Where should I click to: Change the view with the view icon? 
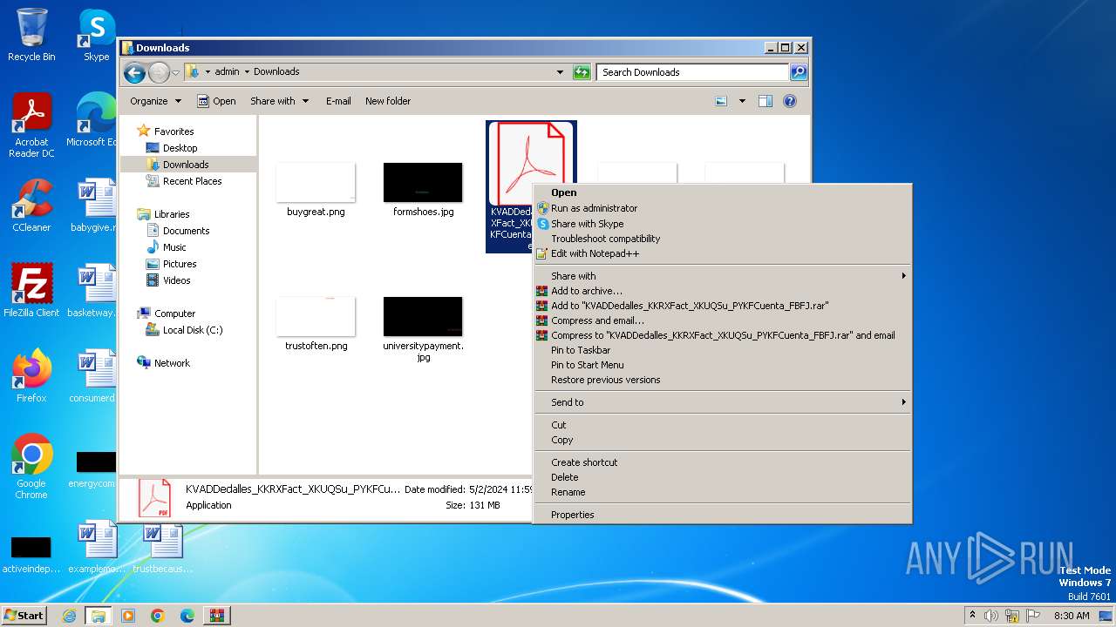[721, 101]
